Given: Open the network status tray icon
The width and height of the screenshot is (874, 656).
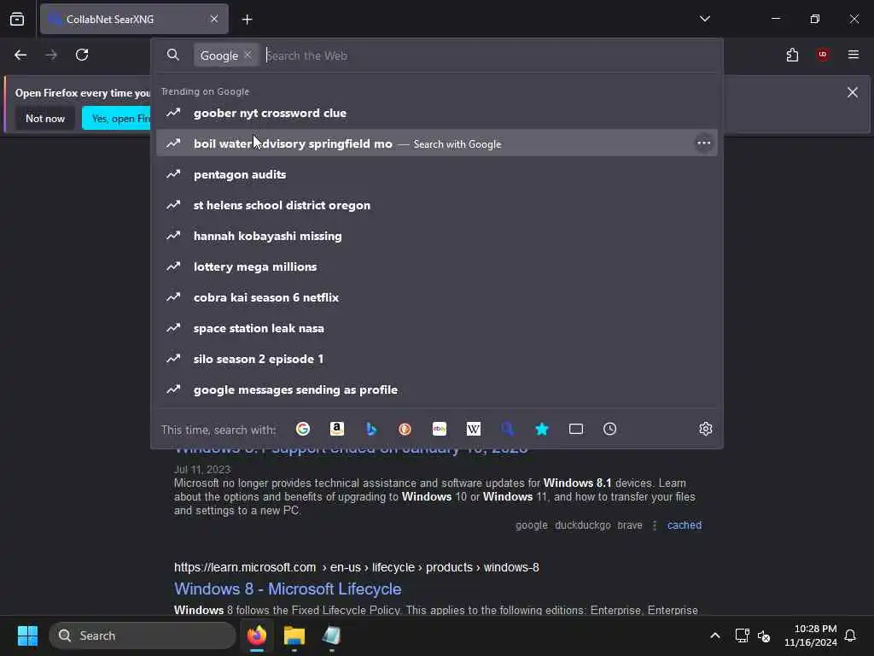Looking at the screenshot, I should 742,635.
